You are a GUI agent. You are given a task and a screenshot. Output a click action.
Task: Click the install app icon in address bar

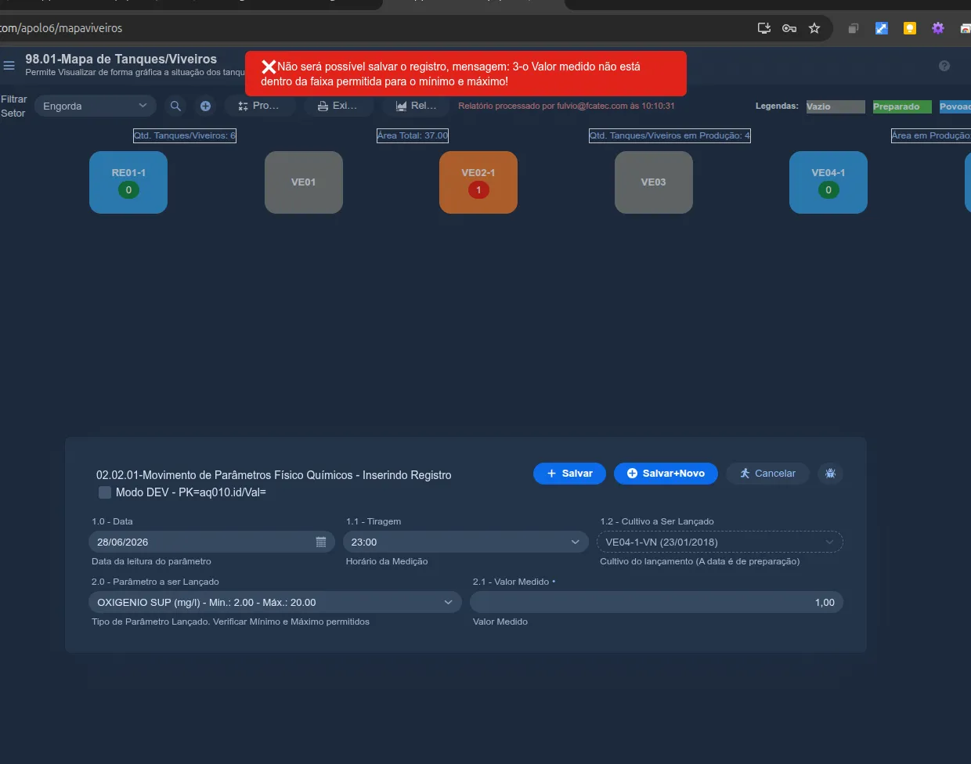[764, 28]
